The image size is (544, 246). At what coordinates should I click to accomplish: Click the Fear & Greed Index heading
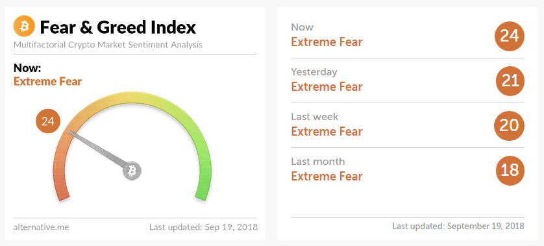click(x=118, y=27)
